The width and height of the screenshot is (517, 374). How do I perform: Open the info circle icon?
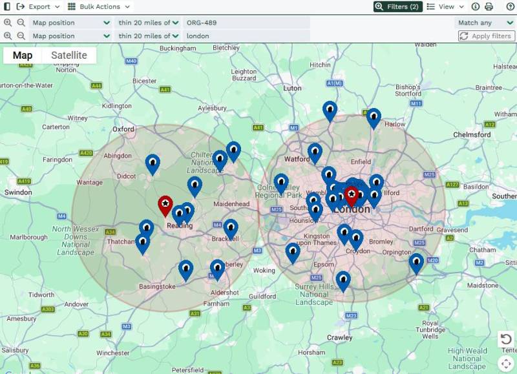[476, 6]
